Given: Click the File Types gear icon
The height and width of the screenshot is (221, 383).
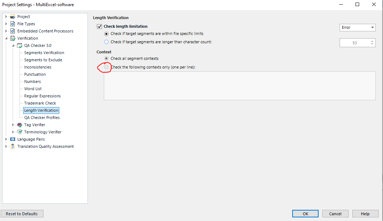Looking at the screenshot, I should [x=13, y=24].
